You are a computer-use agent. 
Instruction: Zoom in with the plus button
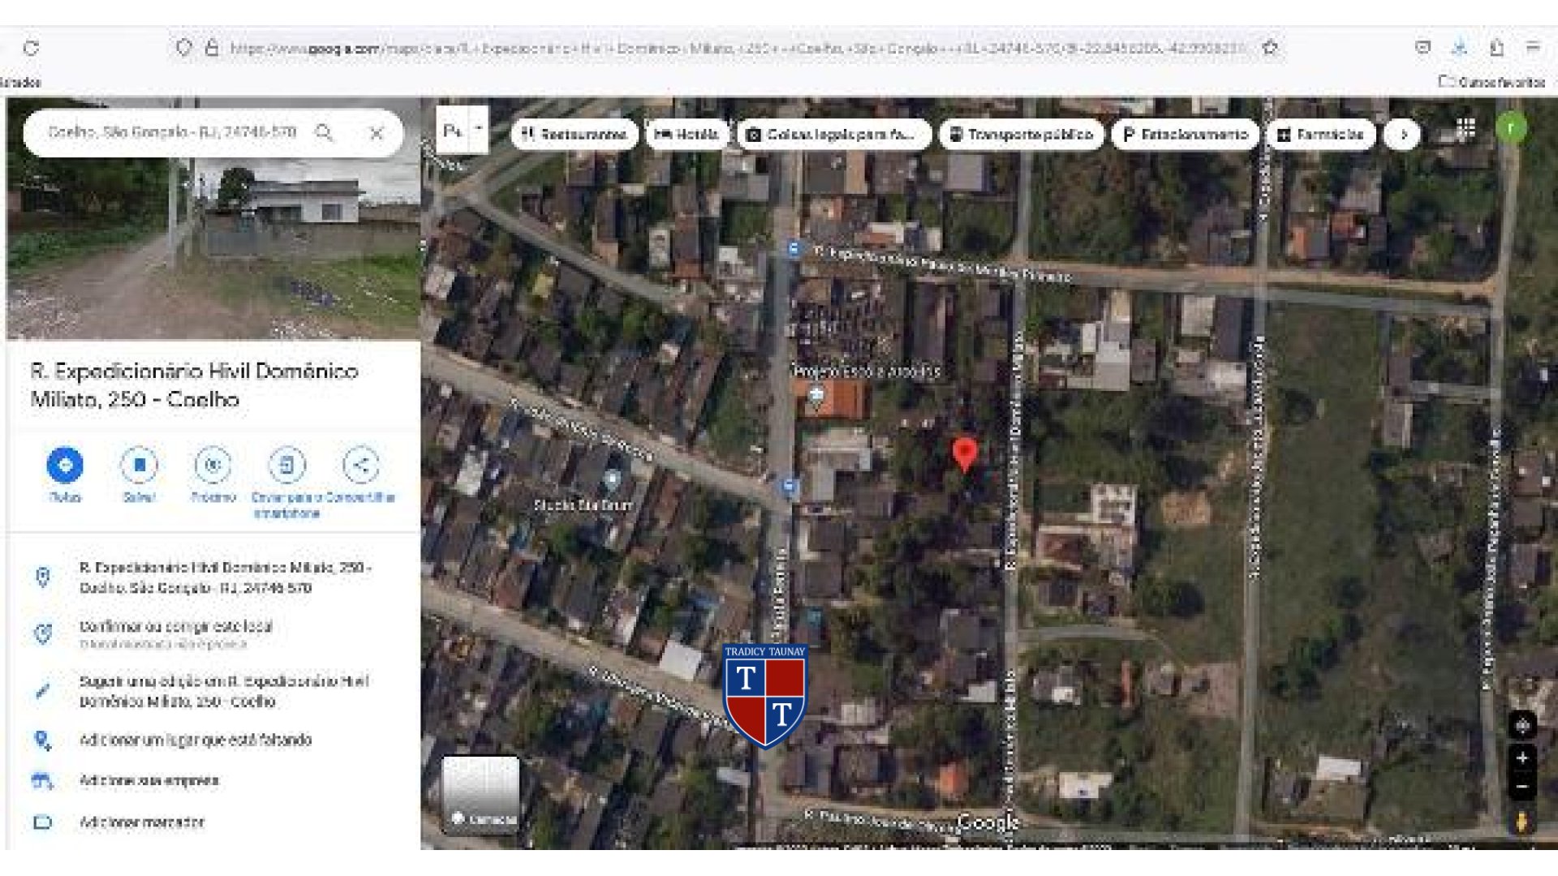[x=1522, y=758]
